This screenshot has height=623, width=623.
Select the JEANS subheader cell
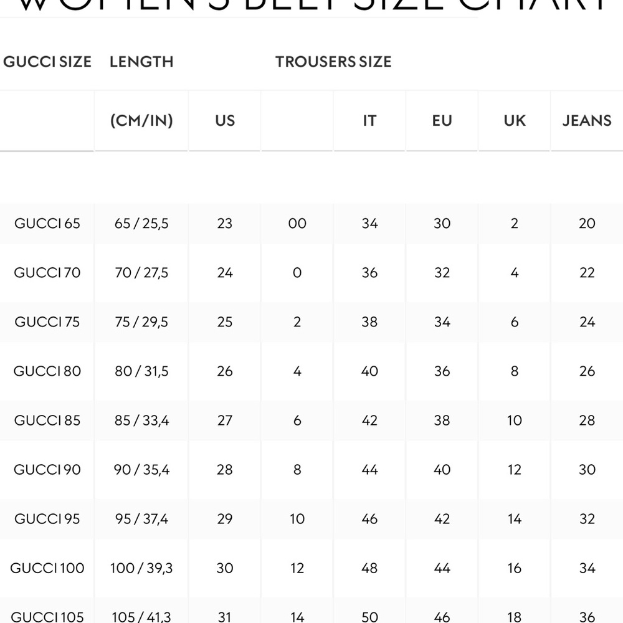pos(587,120)
